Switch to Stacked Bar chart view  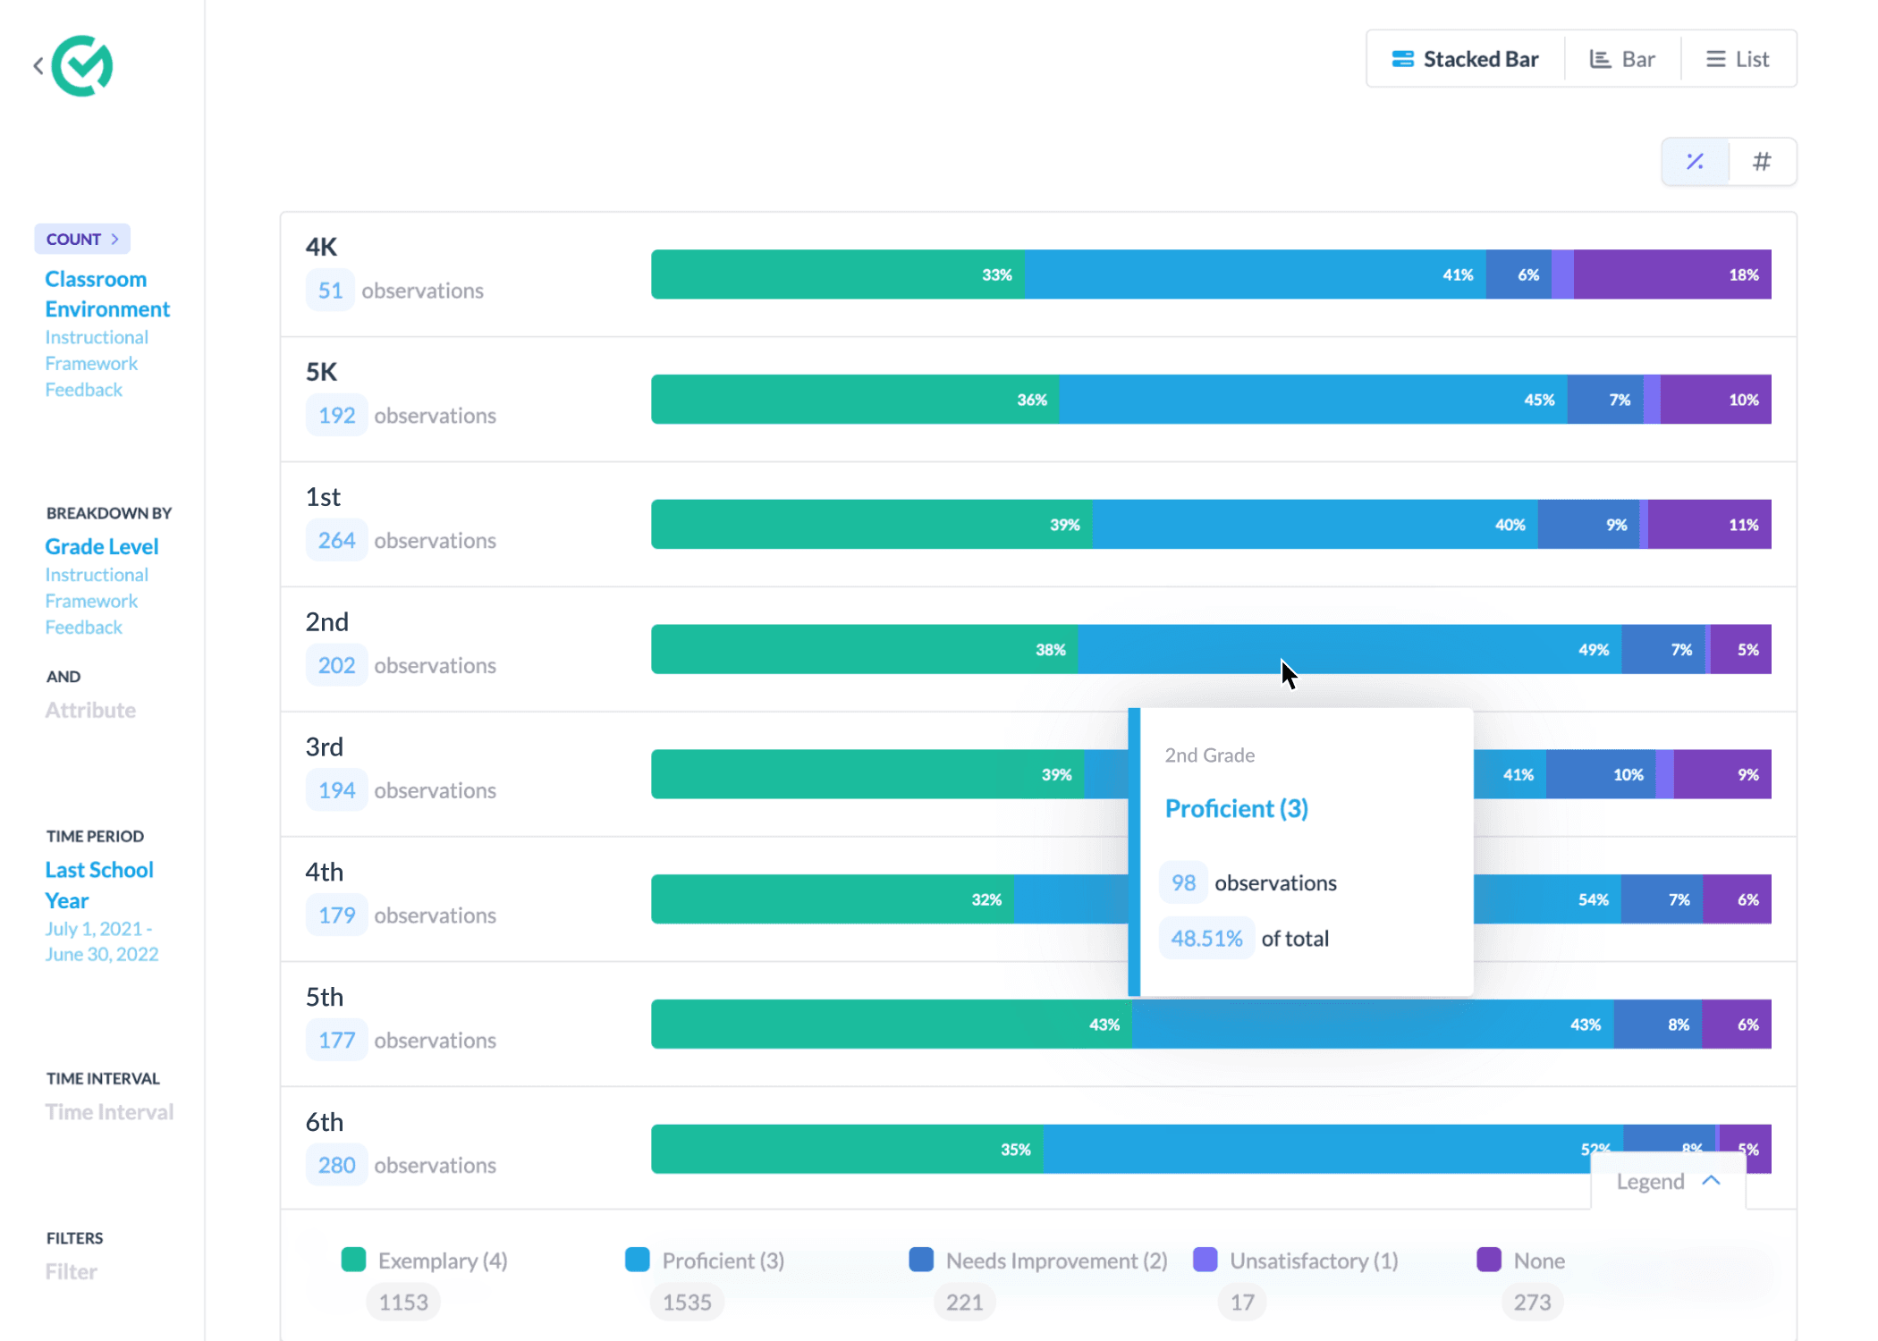[1468, 58]
